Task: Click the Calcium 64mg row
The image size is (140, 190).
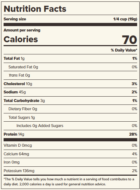Action: click(70, 154)
